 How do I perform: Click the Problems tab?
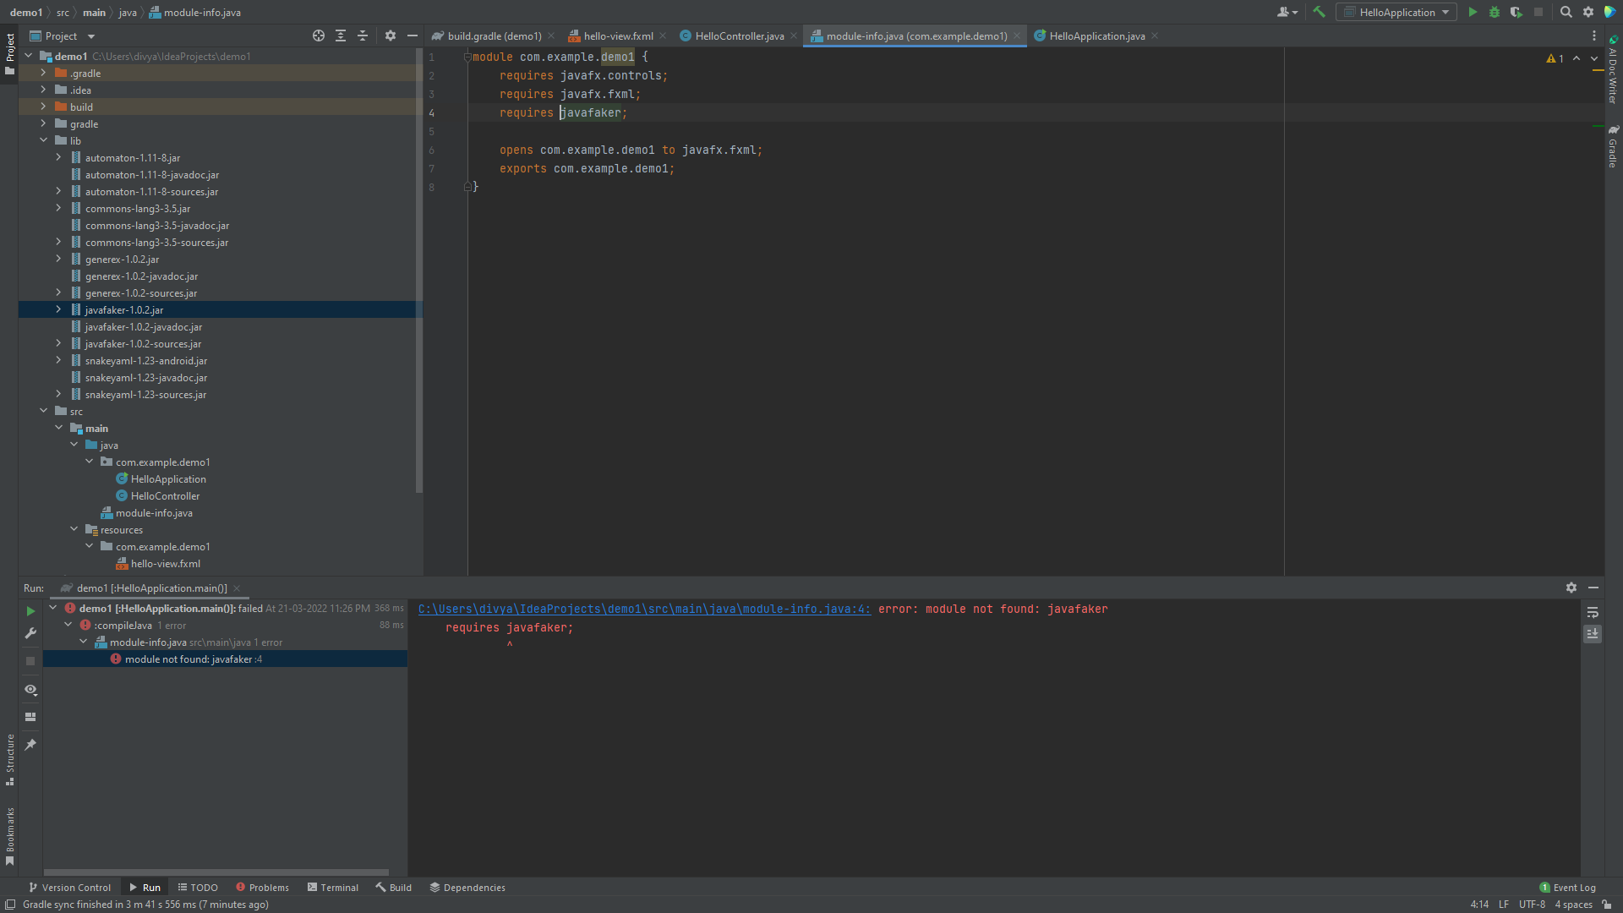263,888
